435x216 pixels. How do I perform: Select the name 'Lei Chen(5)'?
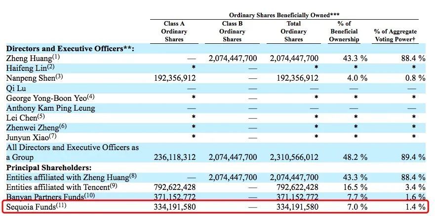point(26,118)
